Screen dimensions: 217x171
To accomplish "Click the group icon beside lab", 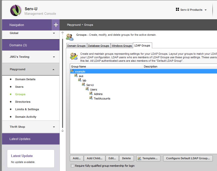I will [80, 80].
